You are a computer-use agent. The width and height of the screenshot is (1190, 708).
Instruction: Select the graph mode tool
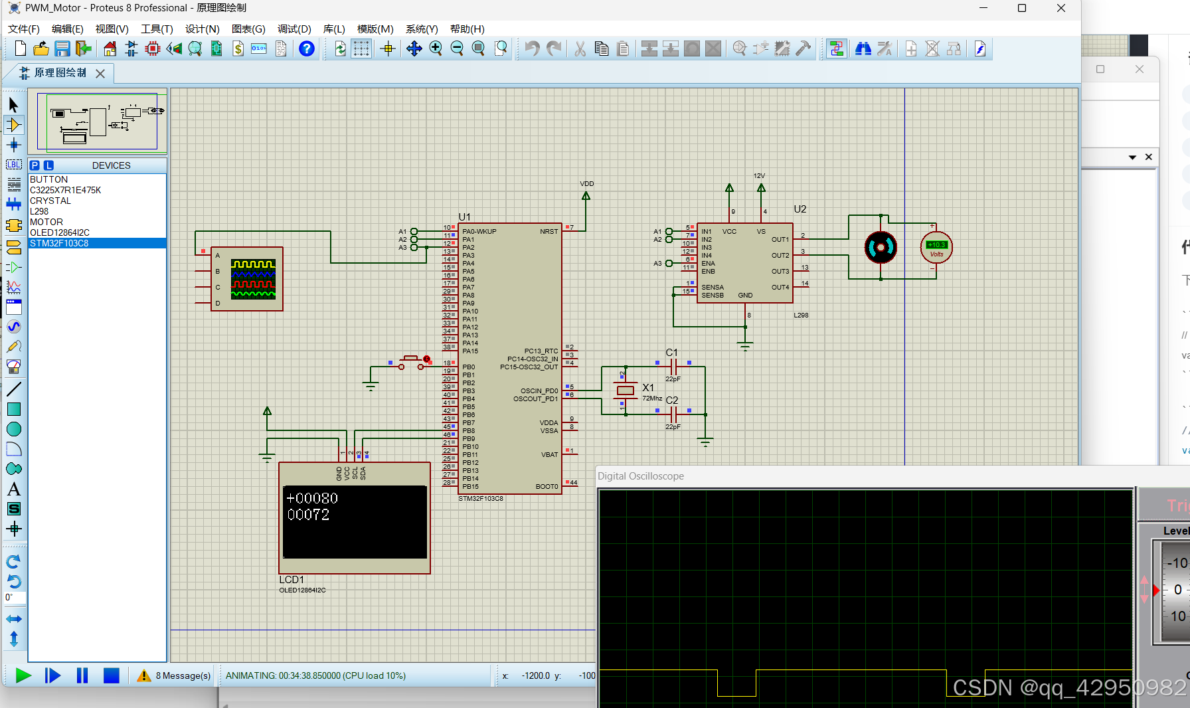point(14,288)
